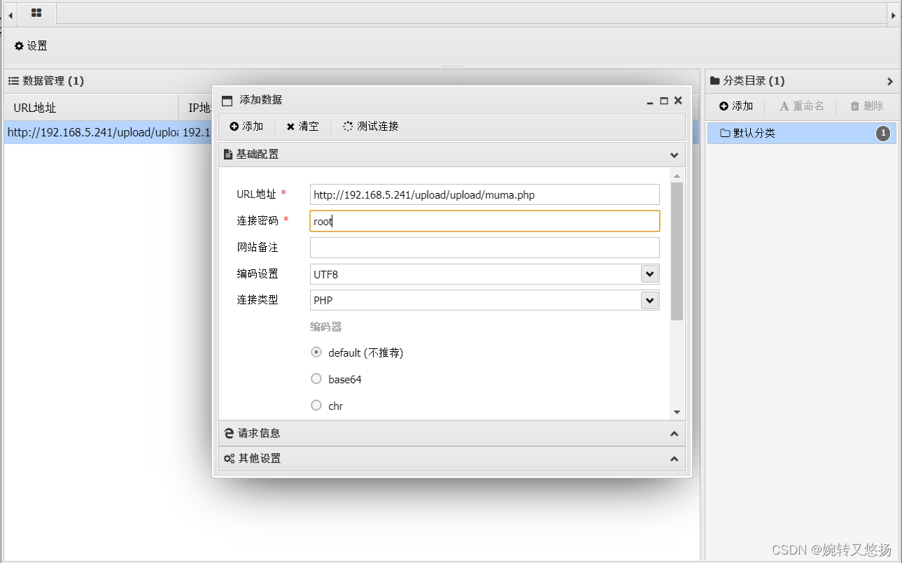Select the default (不推荐) encoder radio
Viewport: 902px width, 563px height.
click(316, 352)
